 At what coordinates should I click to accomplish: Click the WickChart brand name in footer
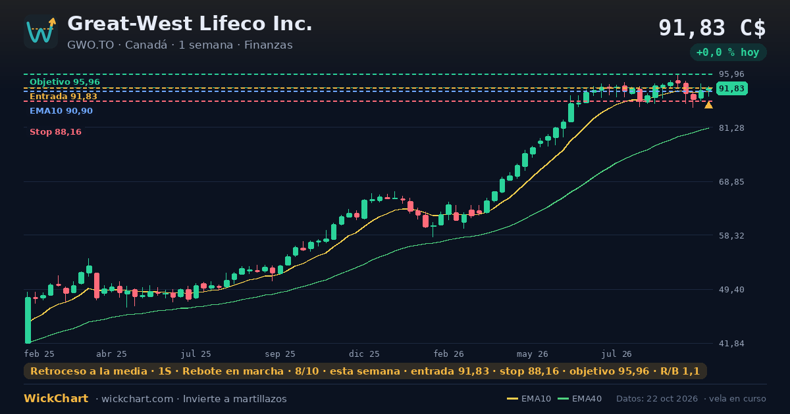click(56, 399)
